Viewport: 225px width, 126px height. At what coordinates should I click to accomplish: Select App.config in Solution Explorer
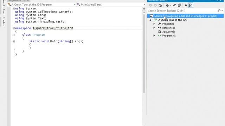pyautogui.click(x=169, y=32)
